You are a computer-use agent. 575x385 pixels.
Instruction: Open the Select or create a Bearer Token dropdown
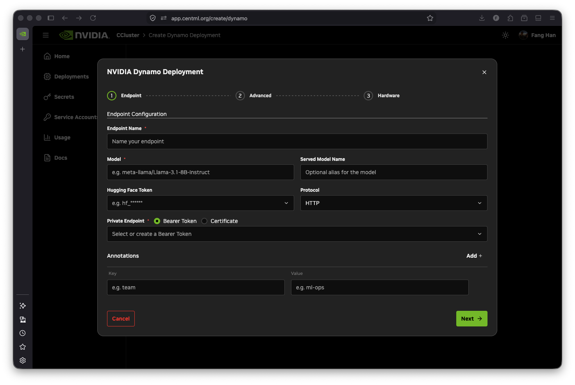(297, 234)
